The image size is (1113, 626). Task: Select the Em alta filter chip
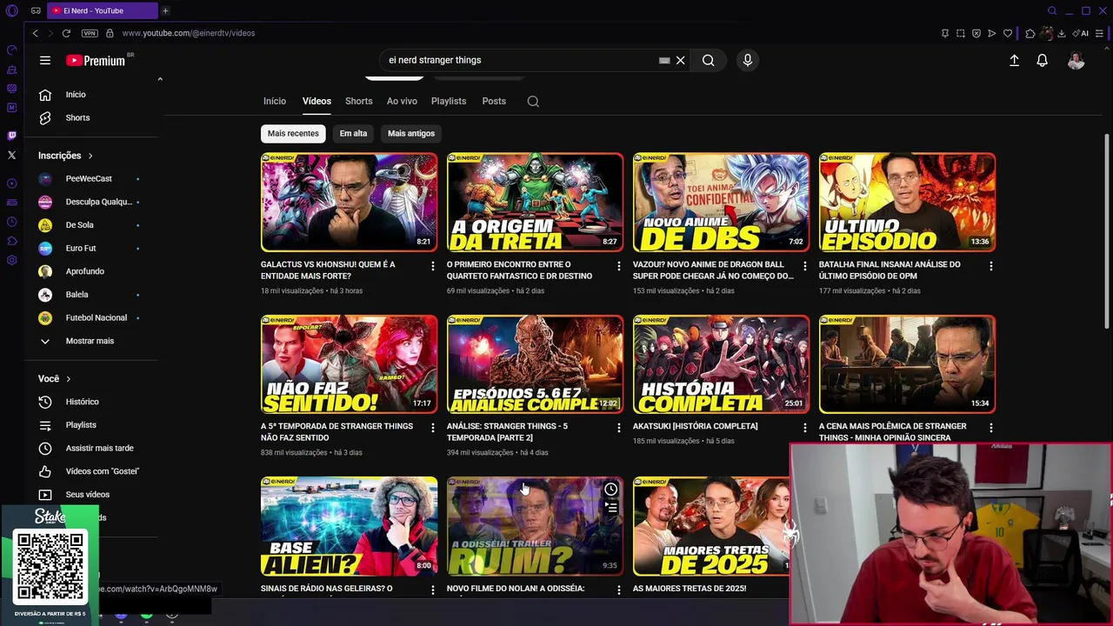point(353,133)
